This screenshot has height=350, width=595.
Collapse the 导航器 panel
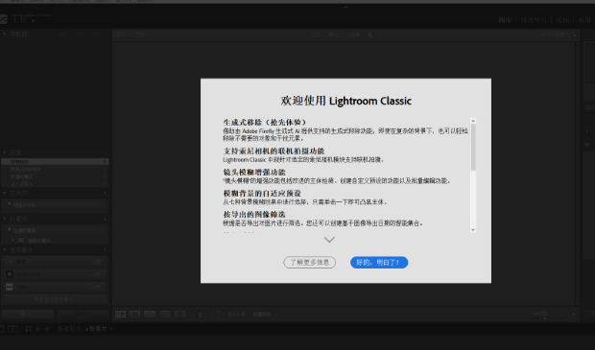coord(5,35)
